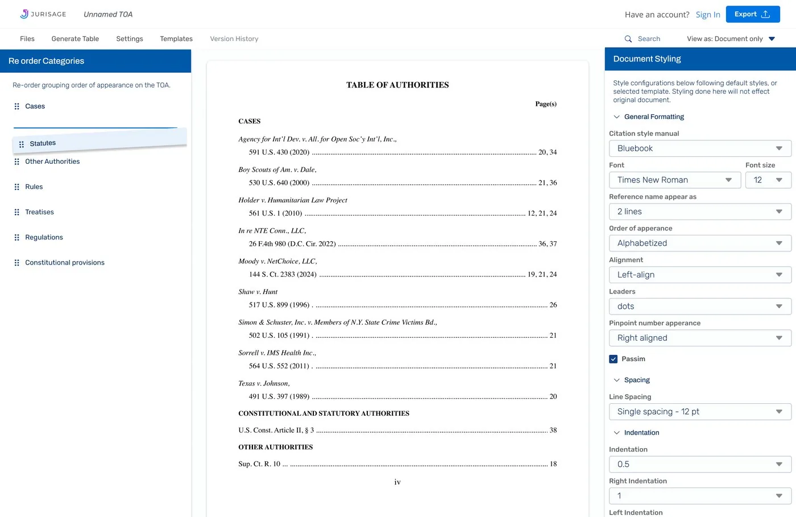Open the Version History tab
The image size is (796, 517).
click(x=234, y=39)
